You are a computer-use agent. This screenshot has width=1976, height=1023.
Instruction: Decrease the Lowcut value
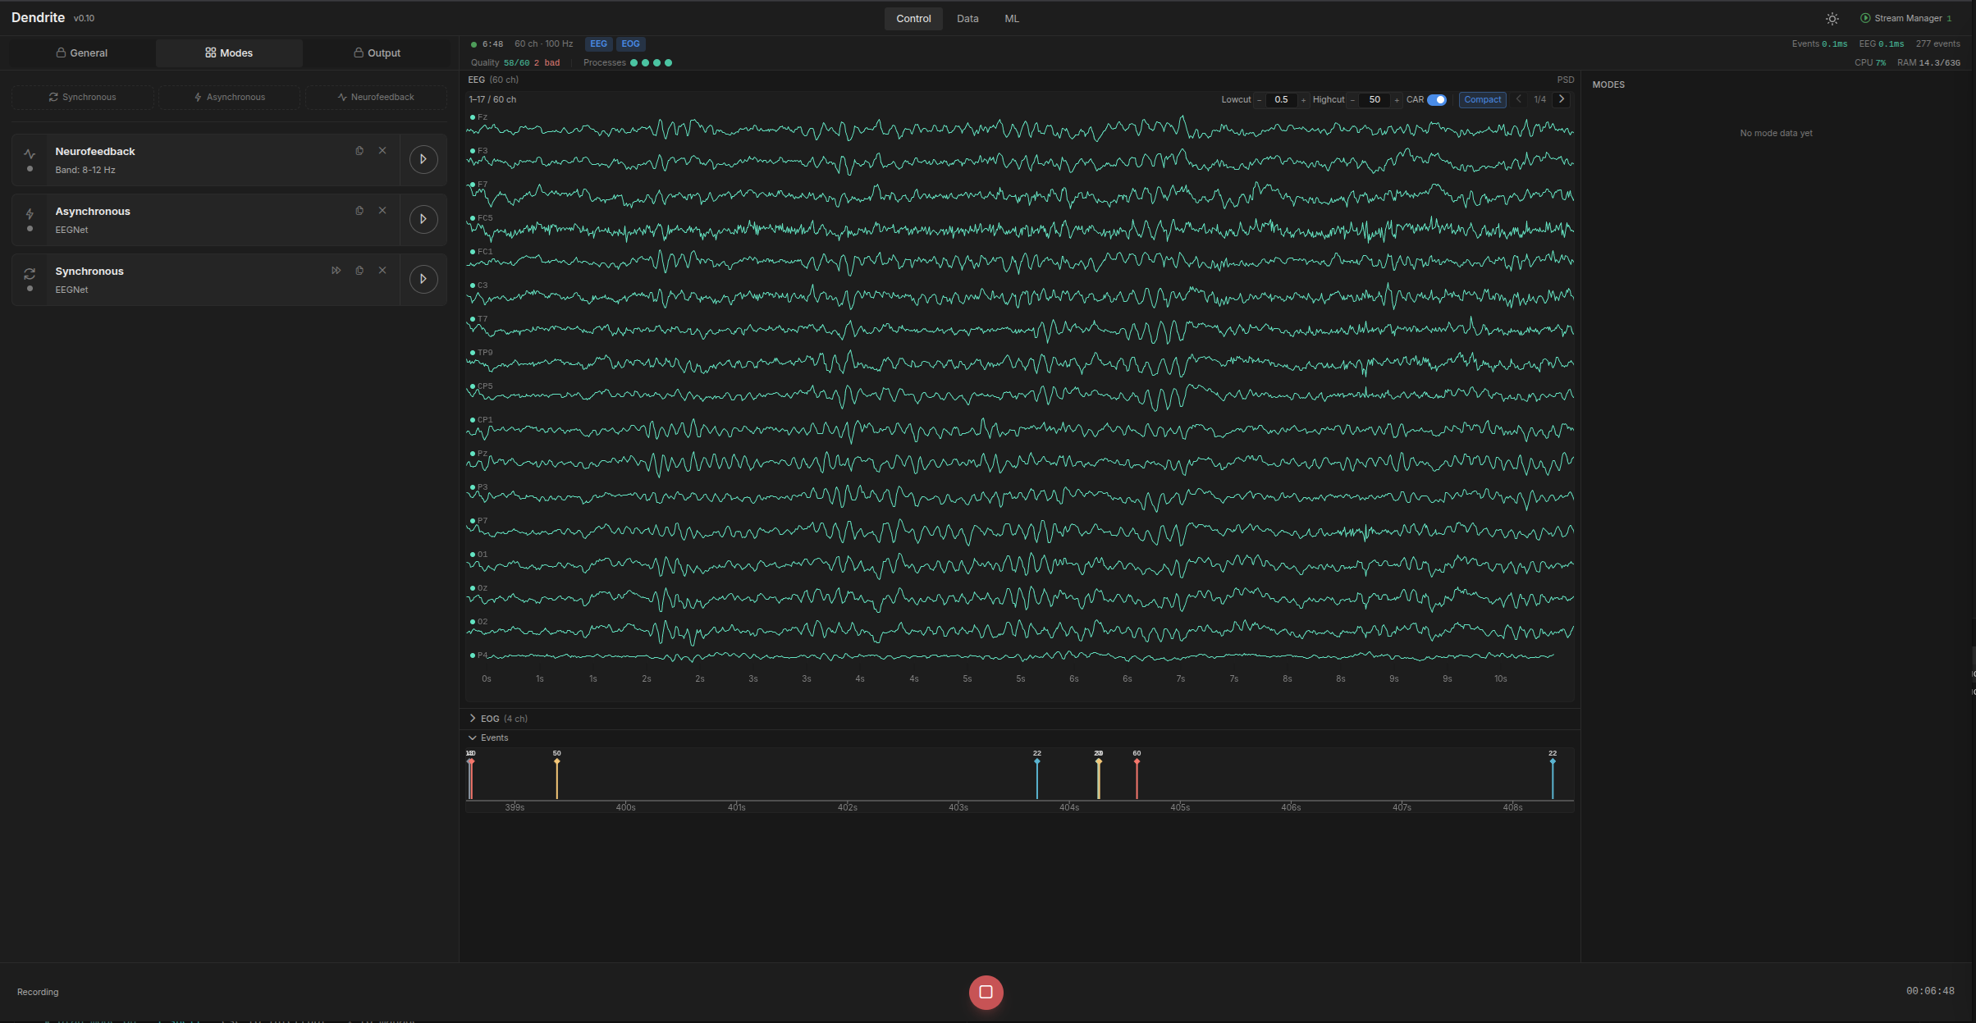pos(1260,100)
